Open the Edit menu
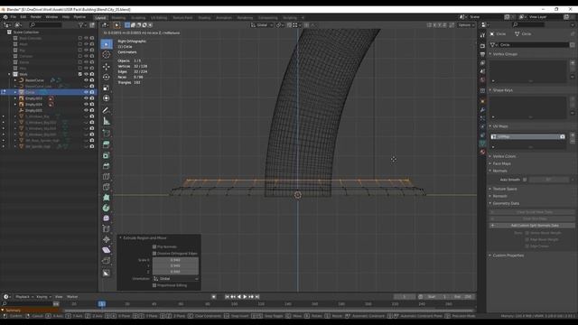 (23, 17)
